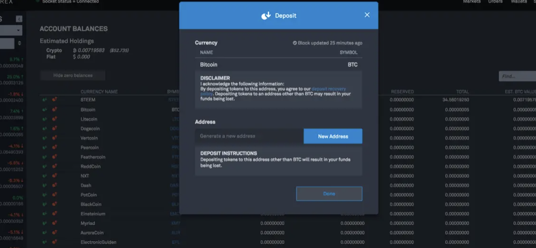Select the Peercoin withdraw icon
Viewport: 536px width, 248px height.
[x=54, y=147]
